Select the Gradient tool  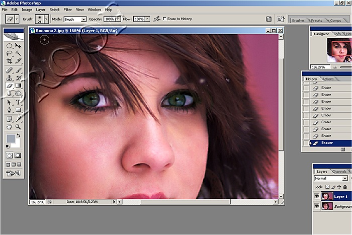(18, 86)
